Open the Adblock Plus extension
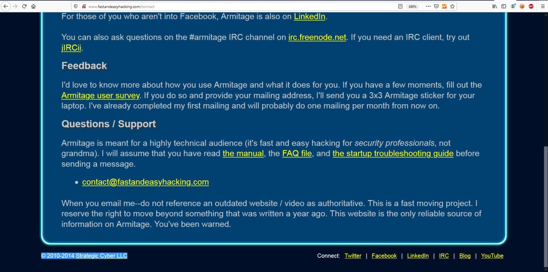The height and width of the screenshot is (272, 548). pos(531,6)
